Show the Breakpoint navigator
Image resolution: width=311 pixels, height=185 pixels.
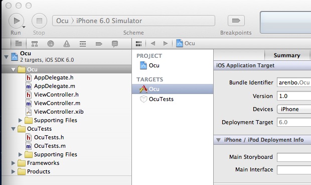(99, 44)
